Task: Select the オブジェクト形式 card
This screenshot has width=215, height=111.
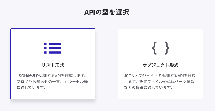Action: click(161, 64)
